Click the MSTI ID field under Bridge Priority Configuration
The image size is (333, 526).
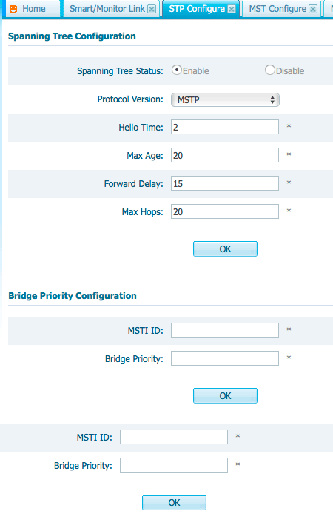tap(225, 330)
